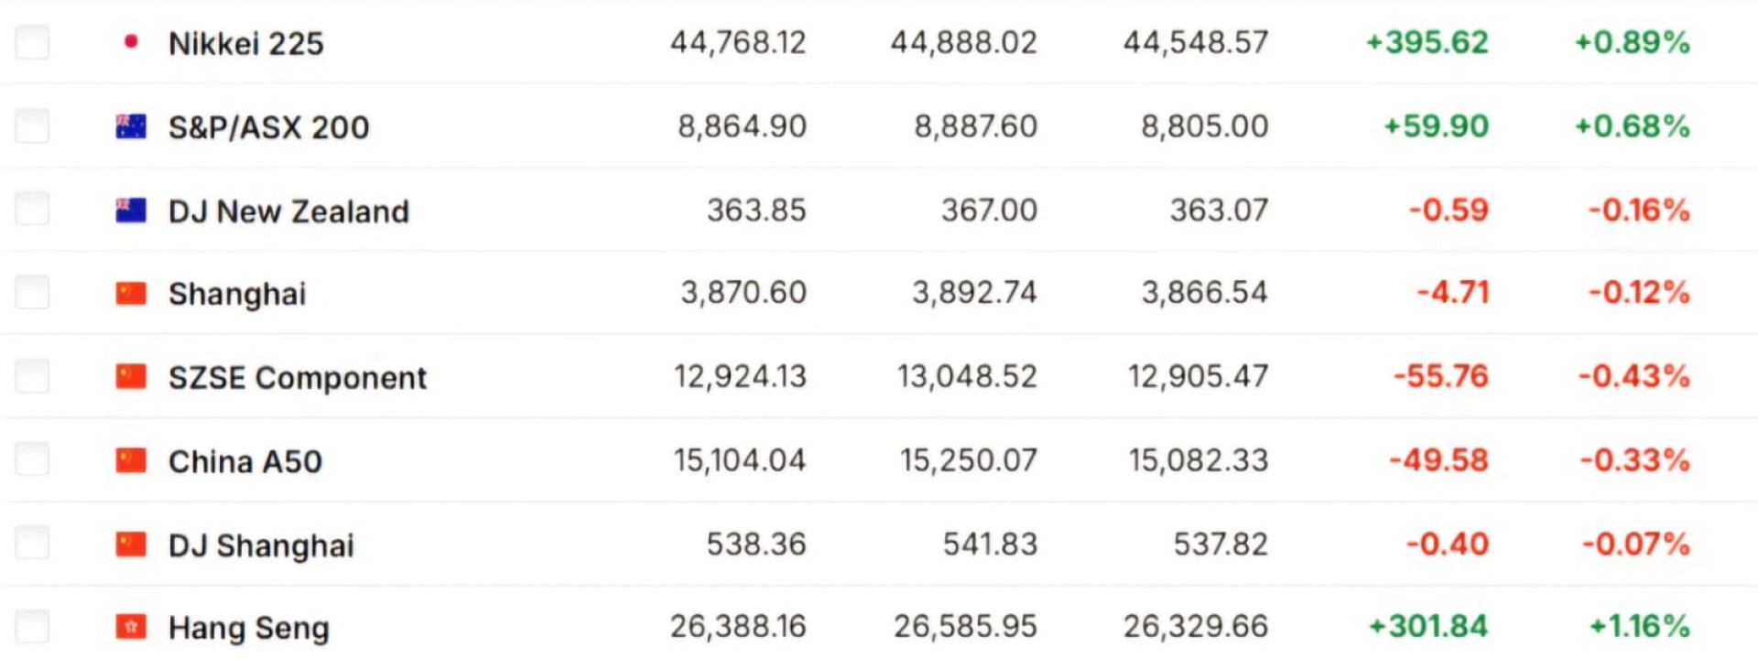Click Nikkei 225's +0.89% change value
This screenshot has height=659, width=1758.
click(x=1632, y=42)
